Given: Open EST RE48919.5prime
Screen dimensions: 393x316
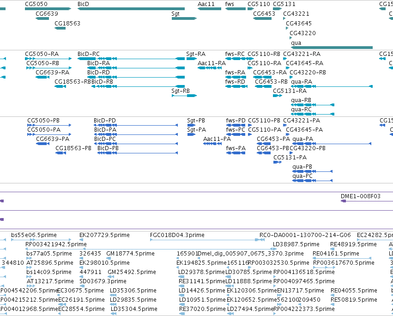Looking at the screenshot, I should pos(353,244).
